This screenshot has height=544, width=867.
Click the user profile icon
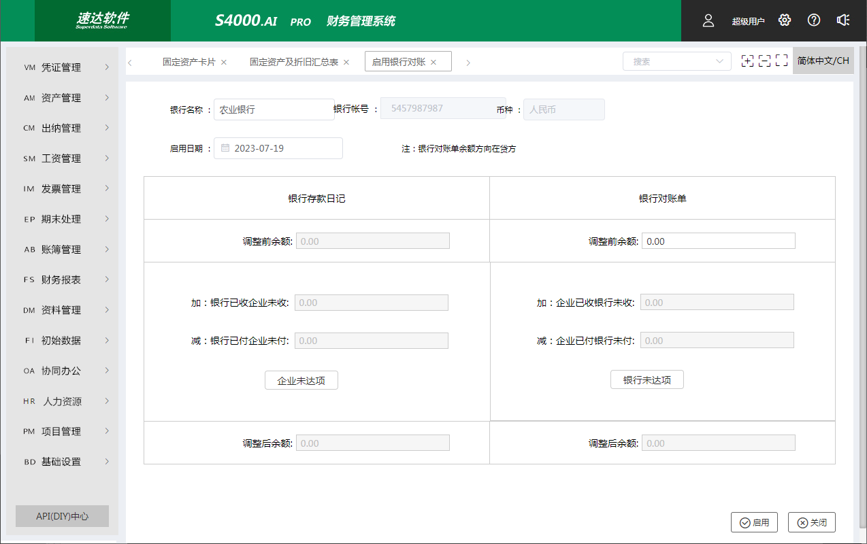pos(708,20)
